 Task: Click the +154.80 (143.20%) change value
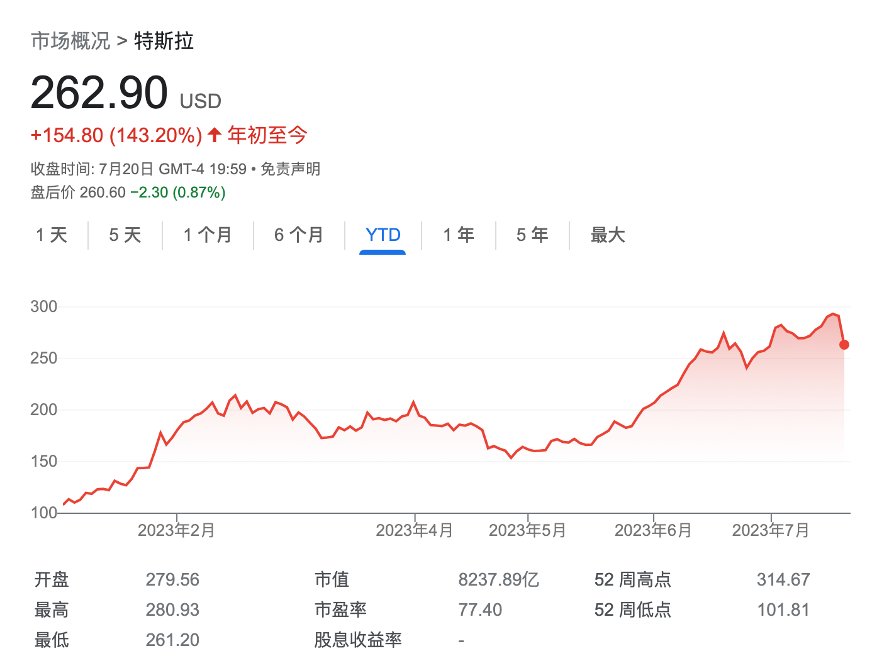pyautogui.click(x=116, y=135)
